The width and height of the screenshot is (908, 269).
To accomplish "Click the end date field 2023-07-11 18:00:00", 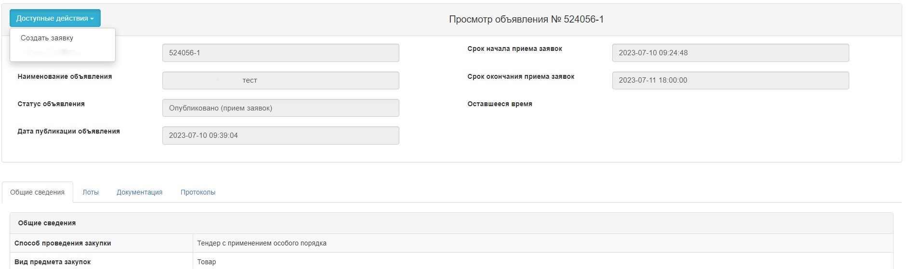I will pos(730,80).
